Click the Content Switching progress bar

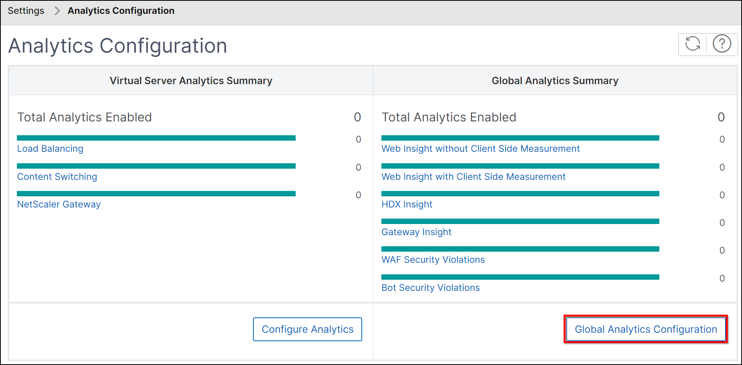(156, 166)
